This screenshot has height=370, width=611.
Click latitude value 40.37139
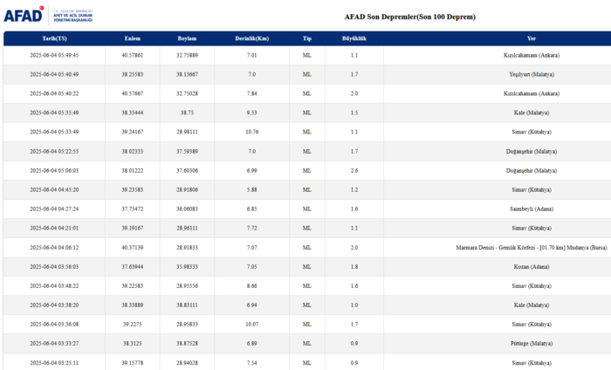coord(133,247)
